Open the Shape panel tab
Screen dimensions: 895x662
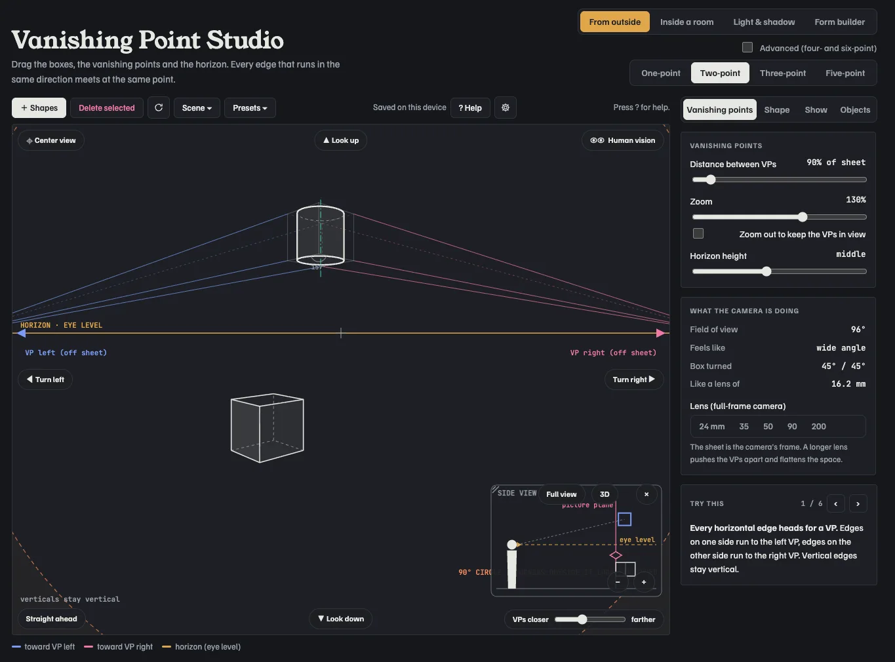(777, 109)
